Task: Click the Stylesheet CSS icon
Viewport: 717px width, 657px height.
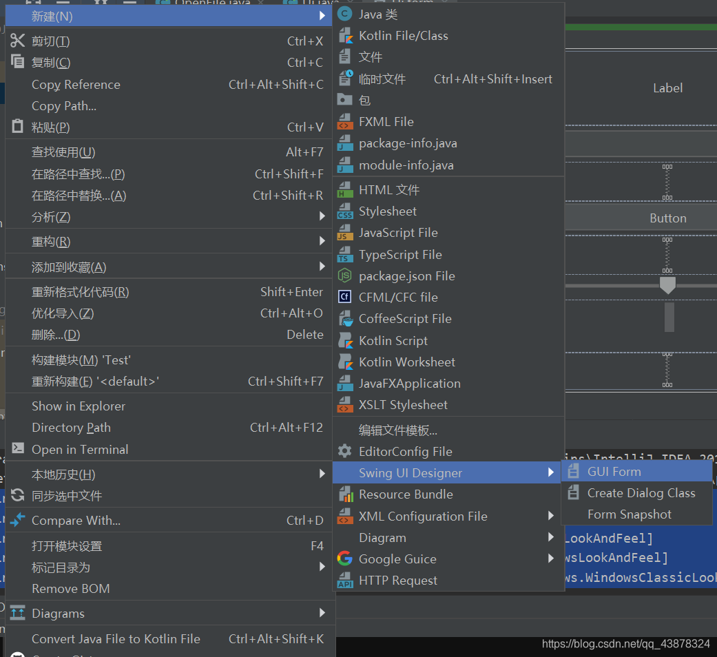Action: click(345, 211)
